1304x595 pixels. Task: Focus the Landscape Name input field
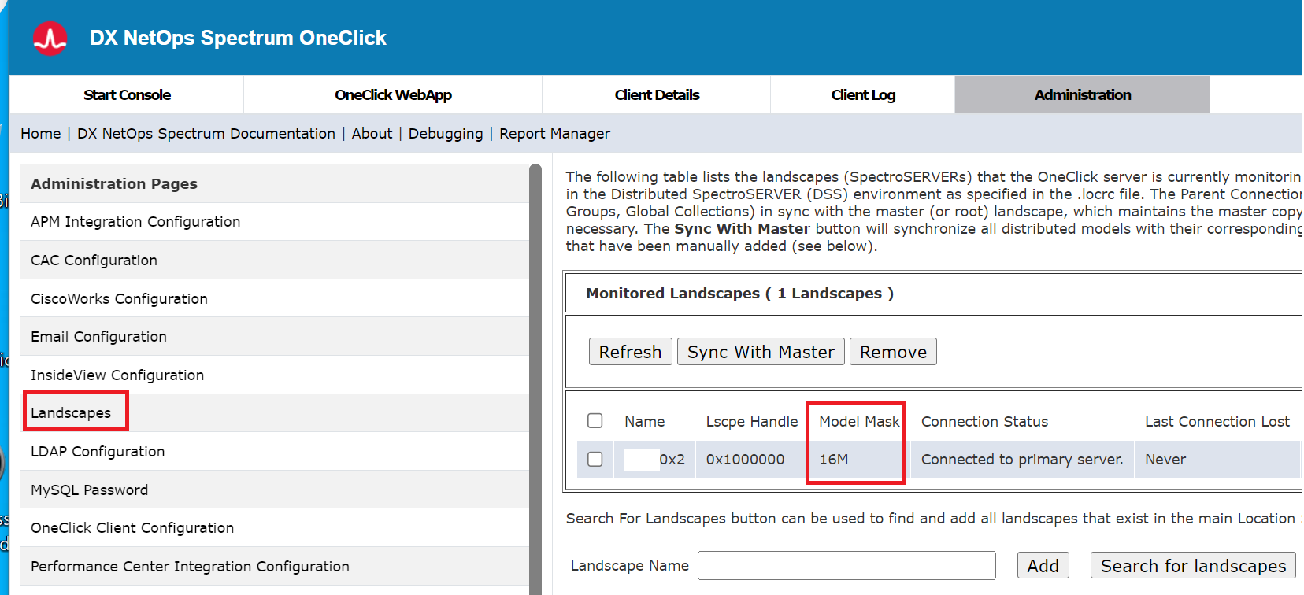(x=846, y=565)
